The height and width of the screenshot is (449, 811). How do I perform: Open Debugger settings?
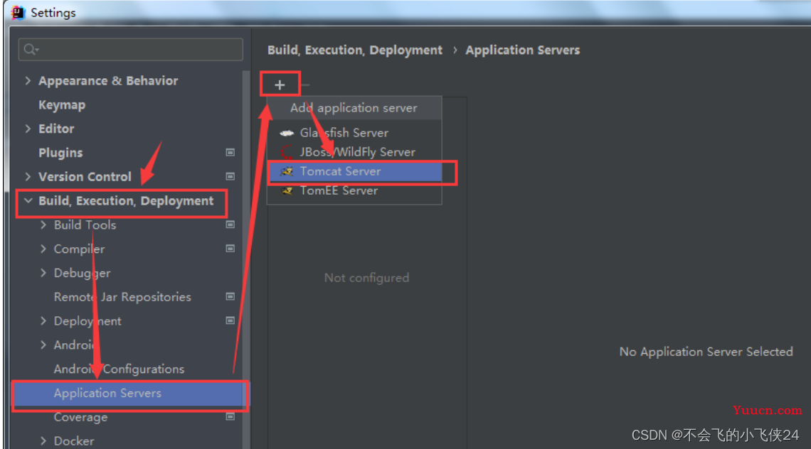coord(83,273)
